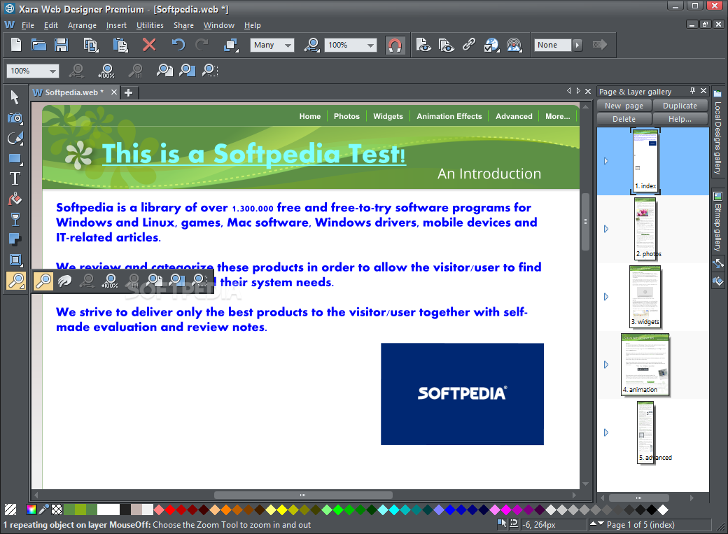The width and height of the screenshot is (728, 534).
Task: Click the Help... button in gallery
Action: pyautogui.click(x=680, y=119)
